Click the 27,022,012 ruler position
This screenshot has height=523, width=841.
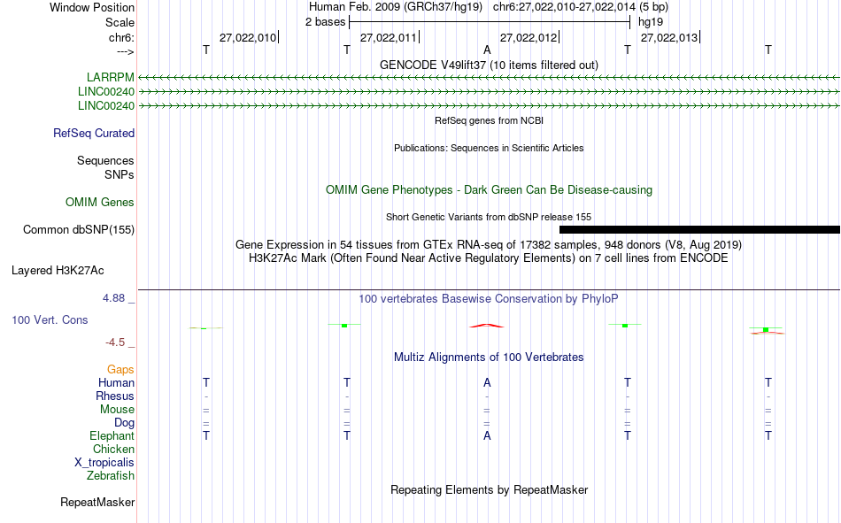tap(529, 37)
